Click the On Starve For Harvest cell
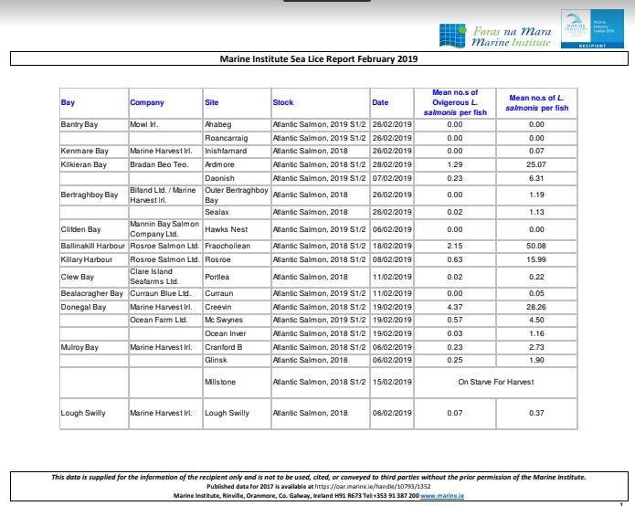 pyautogui.click(x=495, y=382)
